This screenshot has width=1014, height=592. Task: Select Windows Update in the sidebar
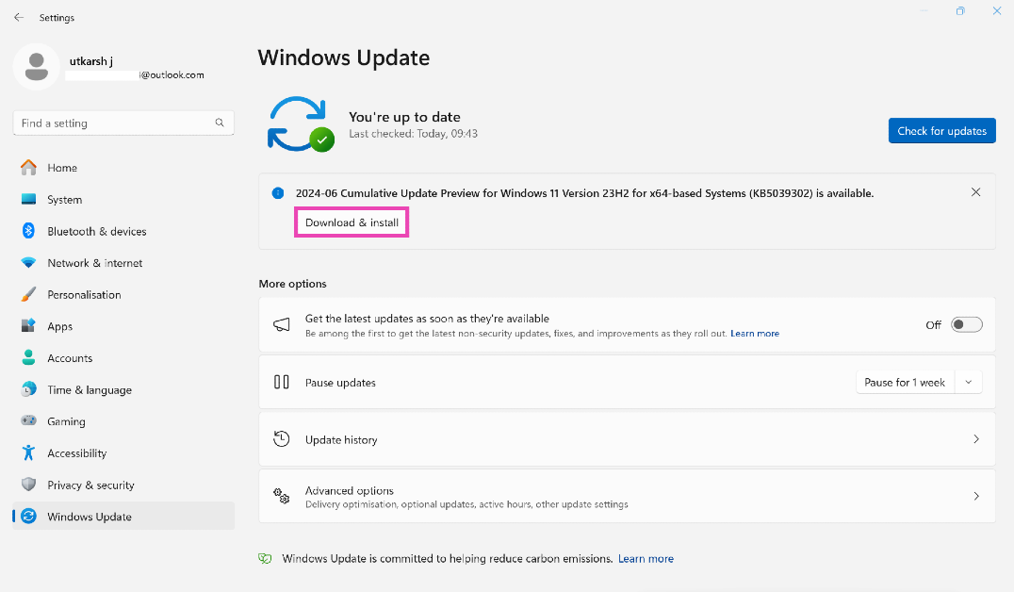[123, 517]
